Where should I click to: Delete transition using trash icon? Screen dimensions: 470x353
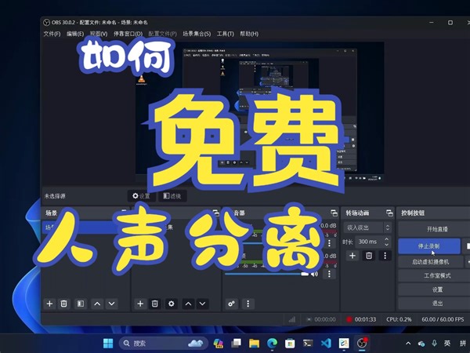click(x=369, y=256)
